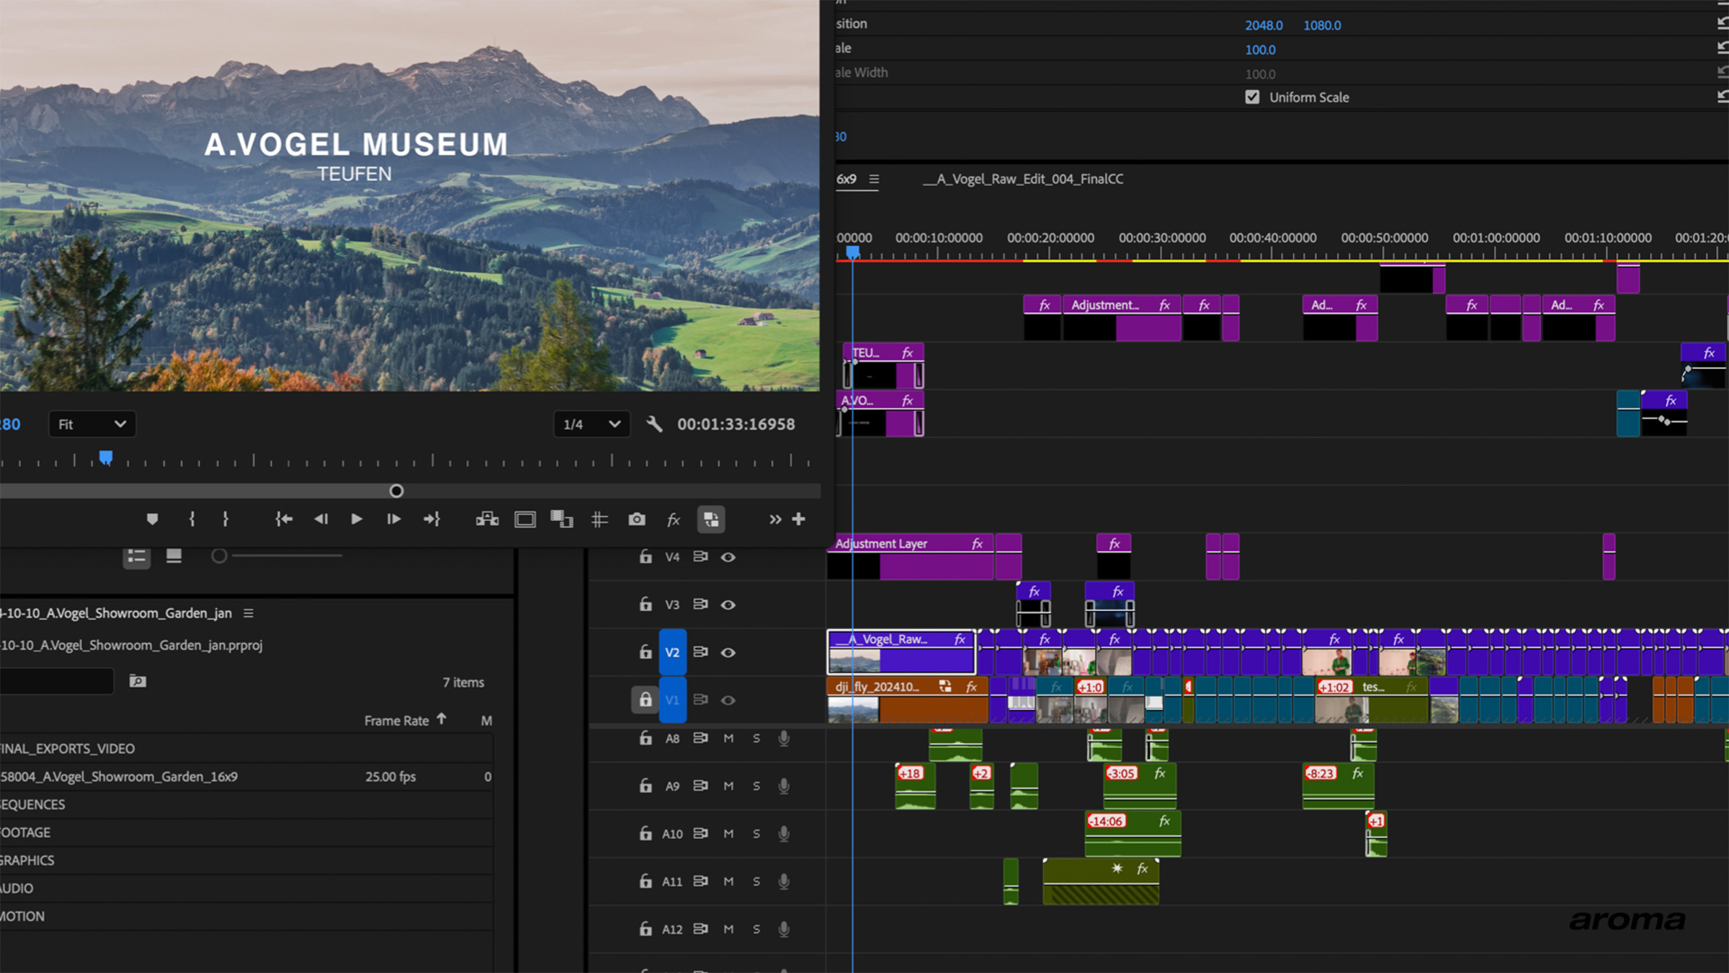The width and height of the screenshot is (1729, 973).
Task: Hide track V4 with its eye icon
Action: [728, 556]
